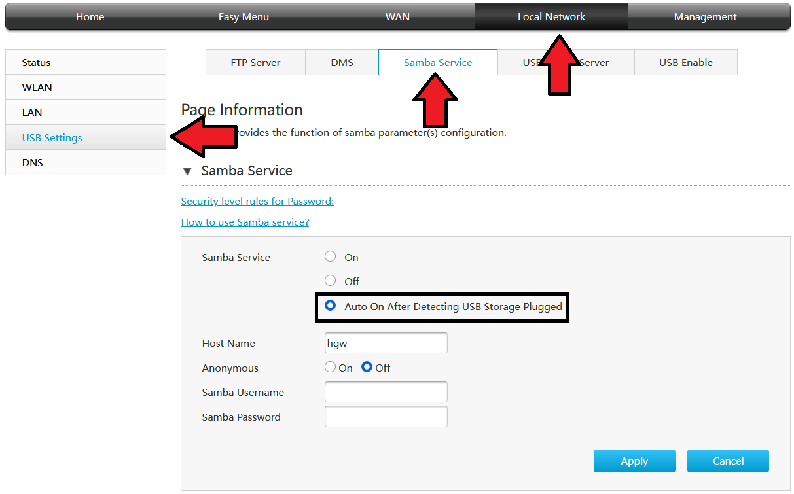The width and height of the screenshot is (794, 494).
Task: Switch to the USB Enable tab
Action: click(x=685, y=62)
